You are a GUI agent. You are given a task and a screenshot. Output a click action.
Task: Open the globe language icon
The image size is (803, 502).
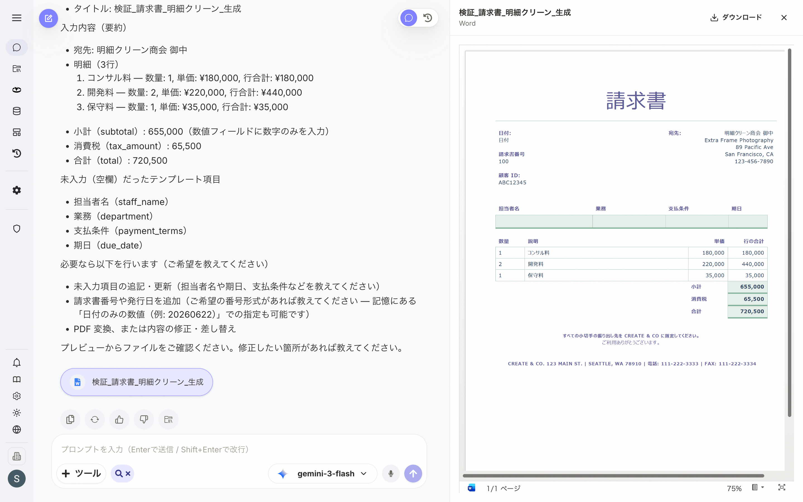[x=17, y=429]
